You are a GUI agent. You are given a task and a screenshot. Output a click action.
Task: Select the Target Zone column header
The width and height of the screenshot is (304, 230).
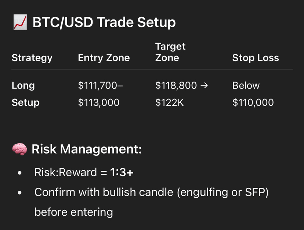pyautogui.click(x=170, y=52)
